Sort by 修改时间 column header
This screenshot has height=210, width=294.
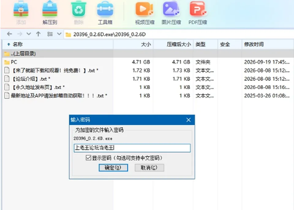[268, 44]
